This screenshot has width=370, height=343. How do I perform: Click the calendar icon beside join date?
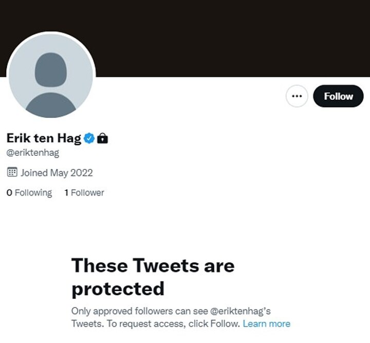click(x=12, y=172)
